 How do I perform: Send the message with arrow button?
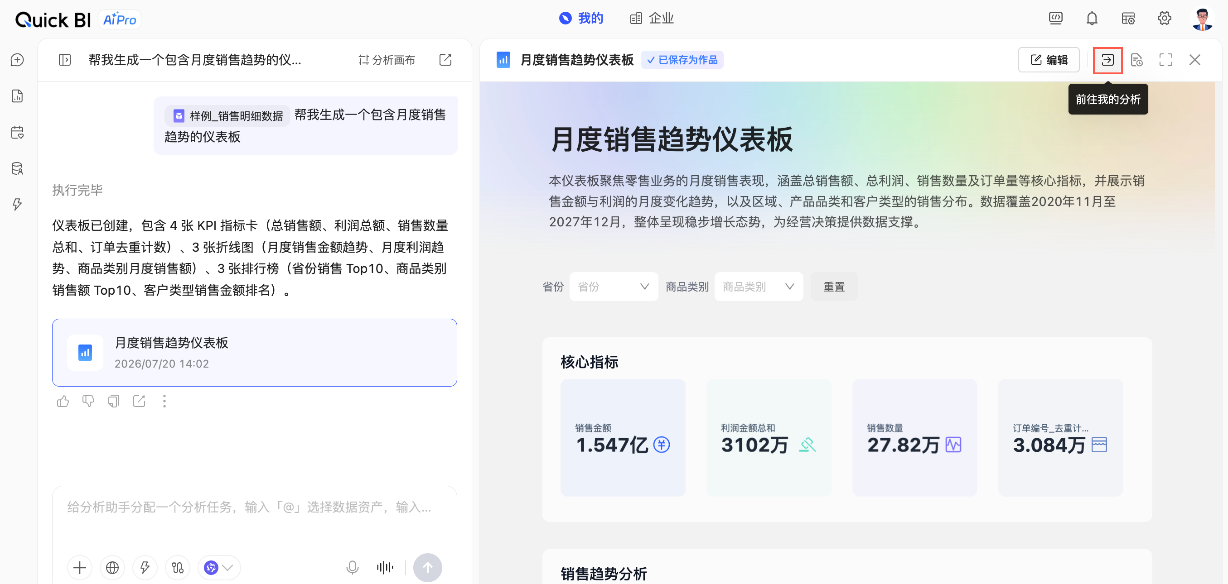pos(427,568)
